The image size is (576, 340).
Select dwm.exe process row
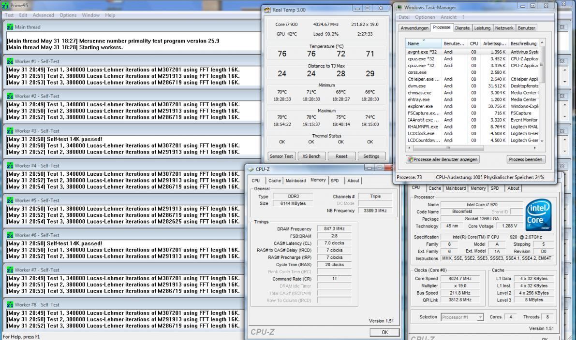[x=472, y=86]
